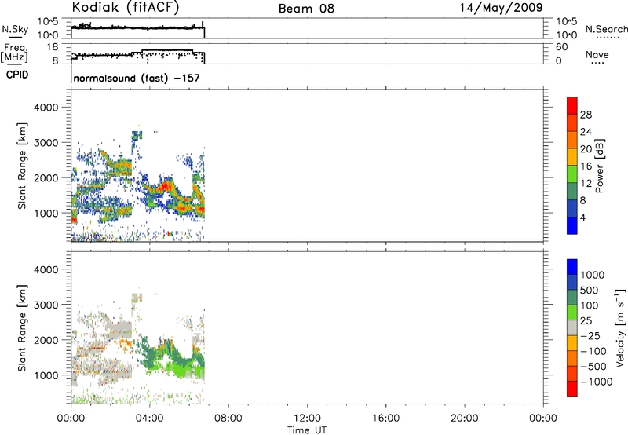Click the "18" tick on the frequency axis
Screen dimensions: 628x435
point(52,47)
